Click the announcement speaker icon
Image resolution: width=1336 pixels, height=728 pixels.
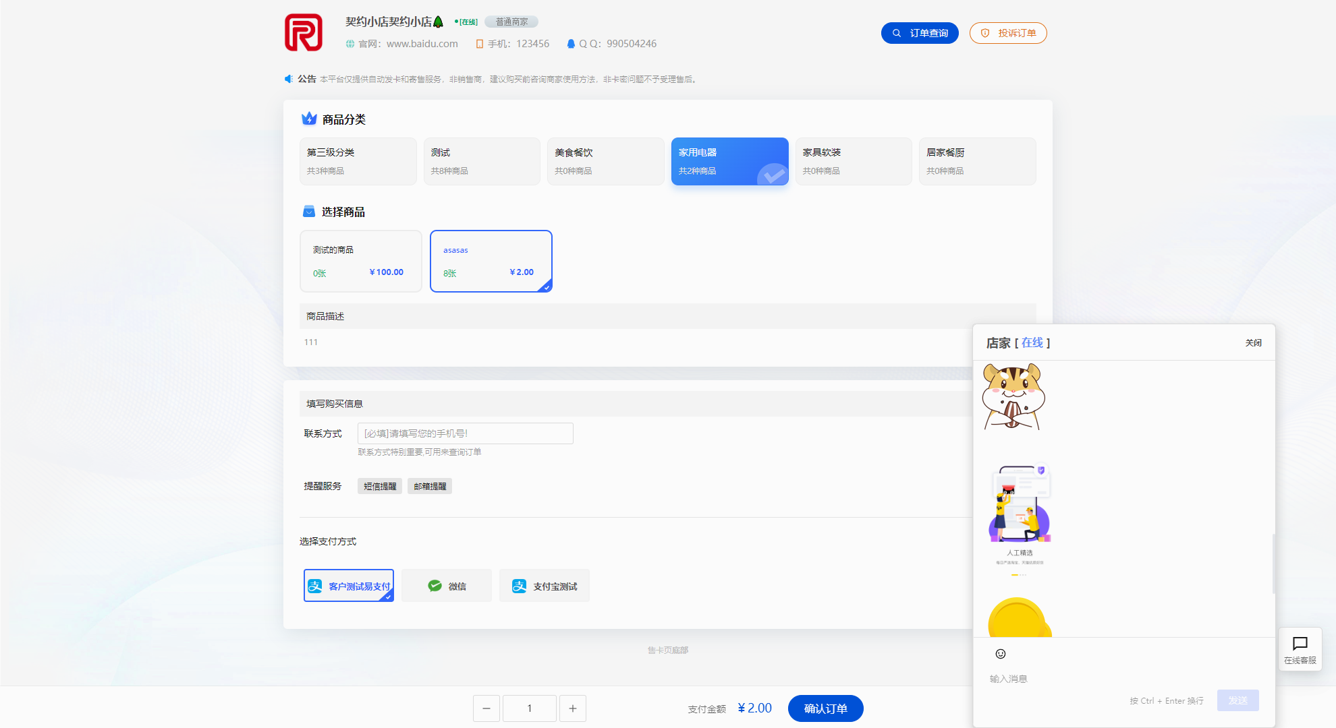tap(289, 79)
